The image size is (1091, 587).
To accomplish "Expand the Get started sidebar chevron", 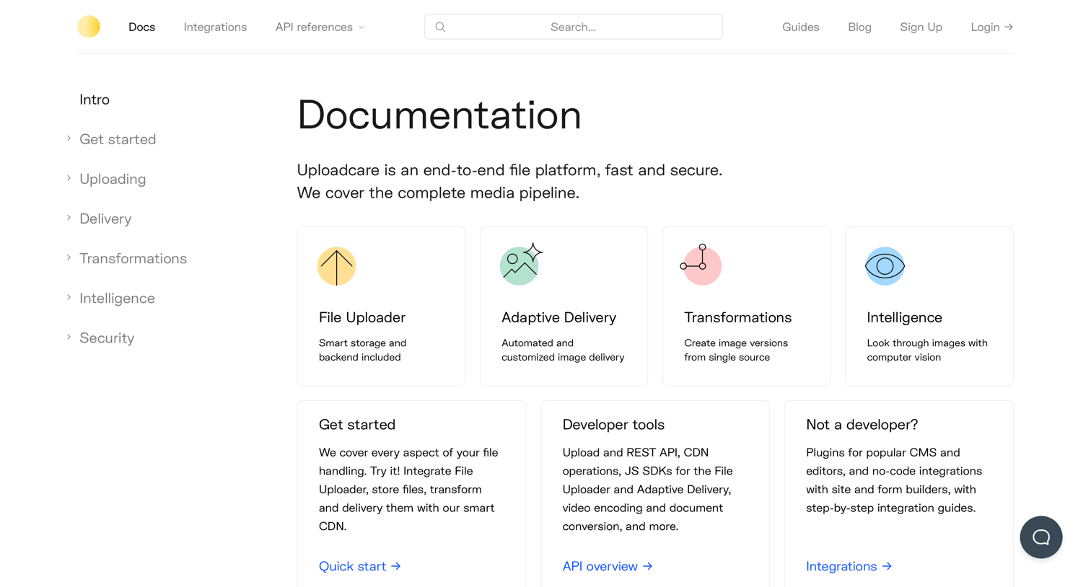I will (x=69, y=138).
